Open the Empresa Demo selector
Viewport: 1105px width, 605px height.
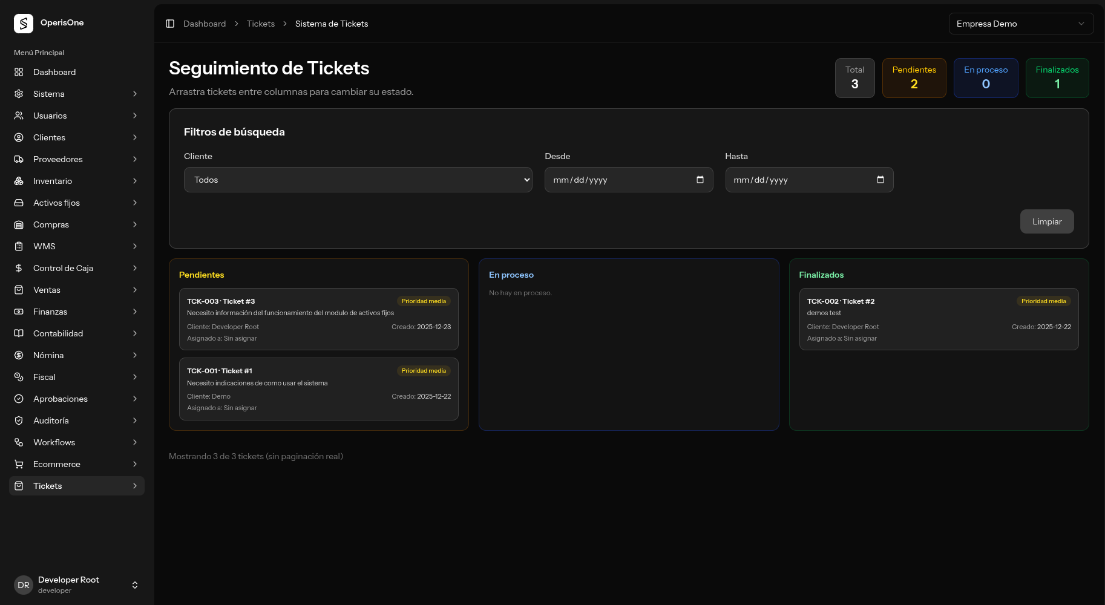[1021, 24]
